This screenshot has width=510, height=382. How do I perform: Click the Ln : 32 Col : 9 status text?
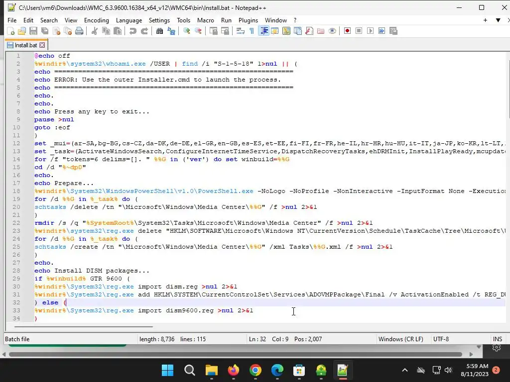[x=268, y=339]
